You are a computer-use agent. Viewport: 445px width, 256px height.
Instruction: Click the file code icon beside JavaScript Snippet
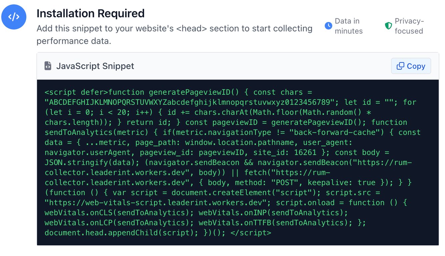click(x=48, y=66)
